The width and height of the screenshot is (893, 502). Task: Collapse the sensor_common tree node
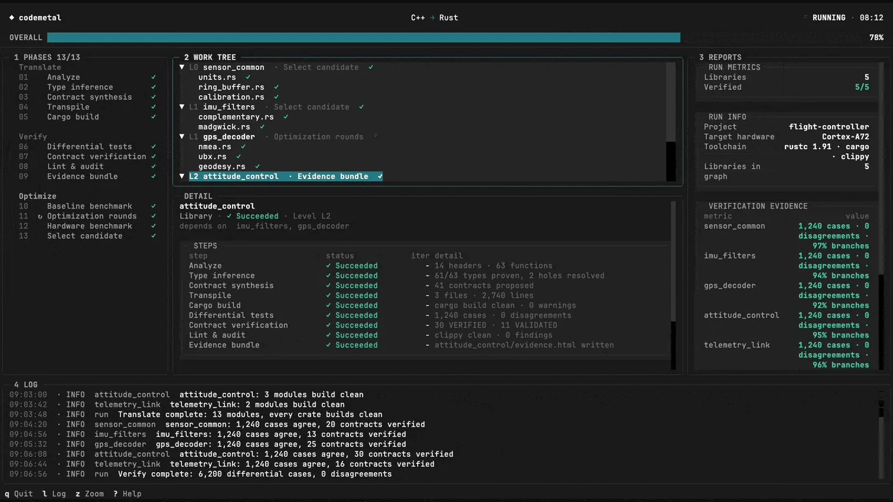coord(182,68)
